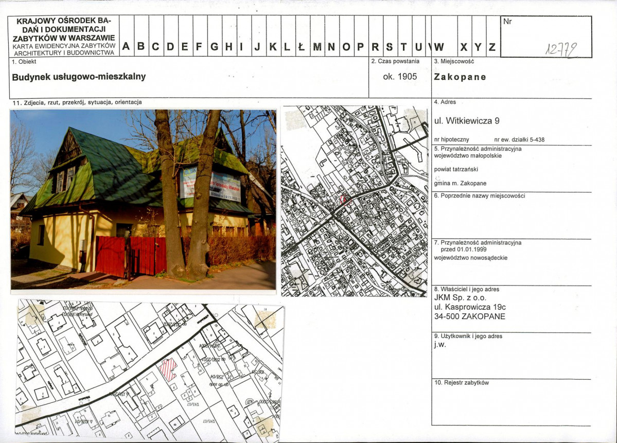Image resolution: width=617 pixels, height=443 pixels.
Task: Click the letter A index box
Action: [126, 47]
